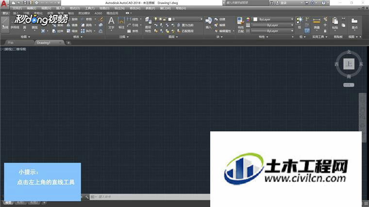Select the Trim (修剪) tool
This screenshot has width=369, height=207.
pos(86,19)
